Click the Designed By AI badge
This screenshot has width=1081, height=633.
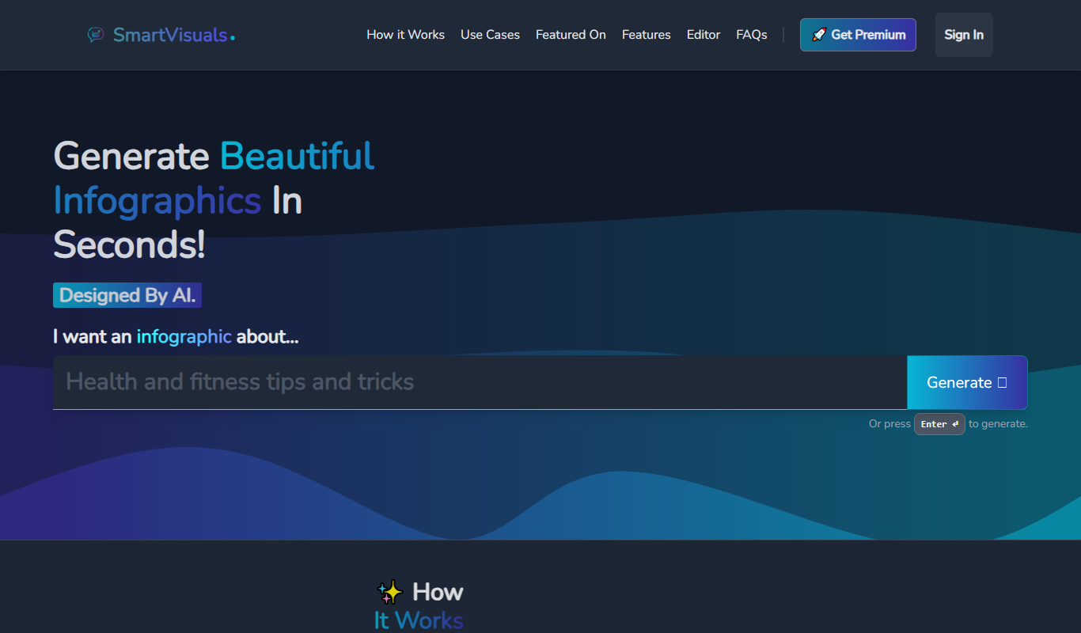point(127,295)
